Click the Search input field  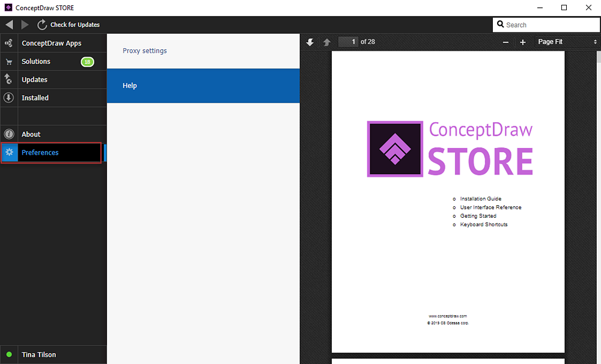point(546,25)
